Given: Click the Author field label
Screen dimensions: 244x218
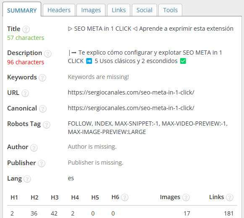Looking at the screenshot, I should [x=18, y=147].
